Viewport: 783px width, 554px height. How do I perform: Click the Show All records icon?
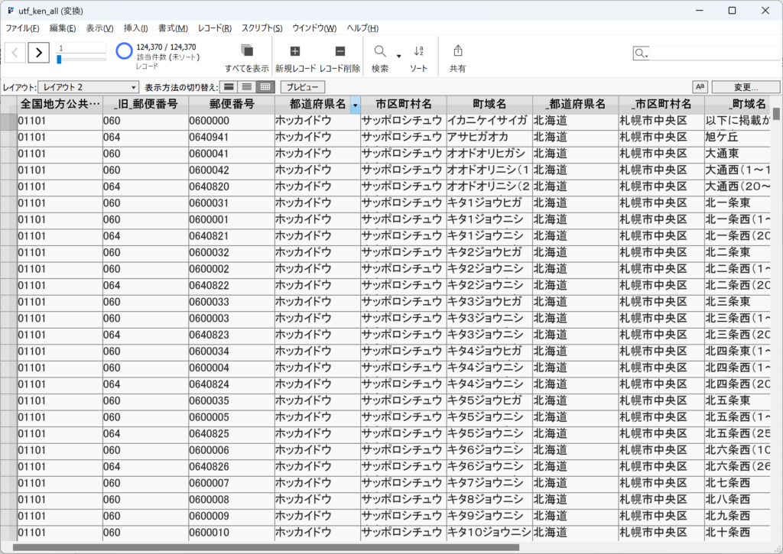tap(247, 51)
